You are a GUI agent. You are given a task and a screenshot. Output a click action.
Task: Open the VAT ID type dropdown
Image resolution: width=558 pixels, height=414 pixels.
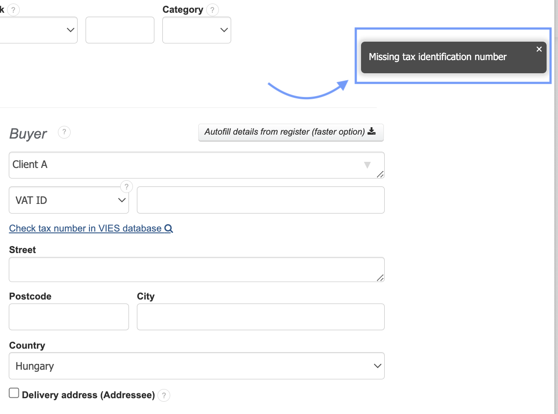coord(69,200)
